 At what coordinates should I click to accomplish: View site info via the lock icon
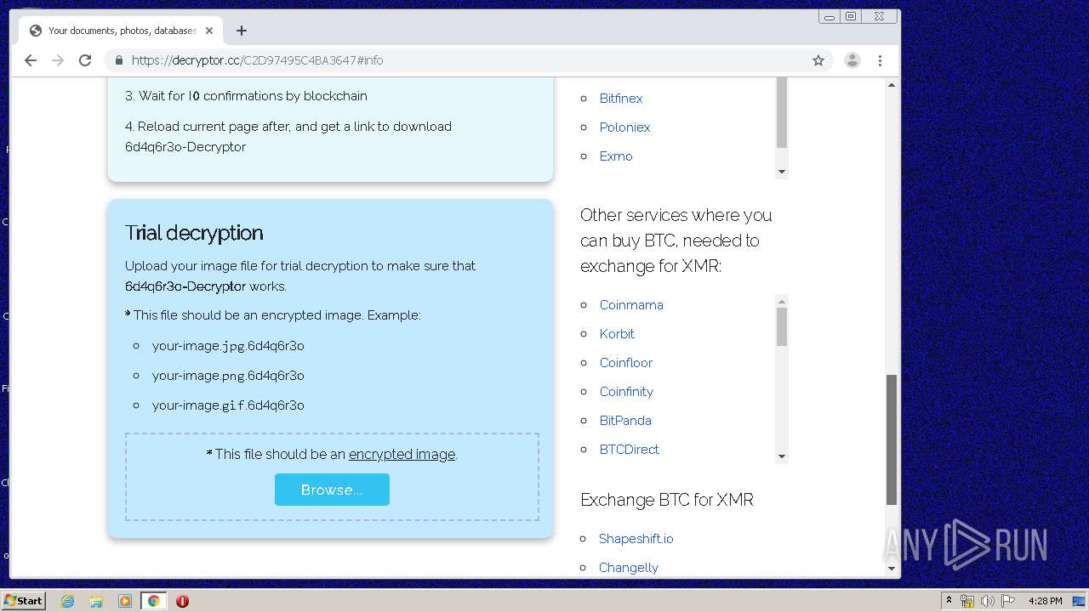(x=119, y=60)
